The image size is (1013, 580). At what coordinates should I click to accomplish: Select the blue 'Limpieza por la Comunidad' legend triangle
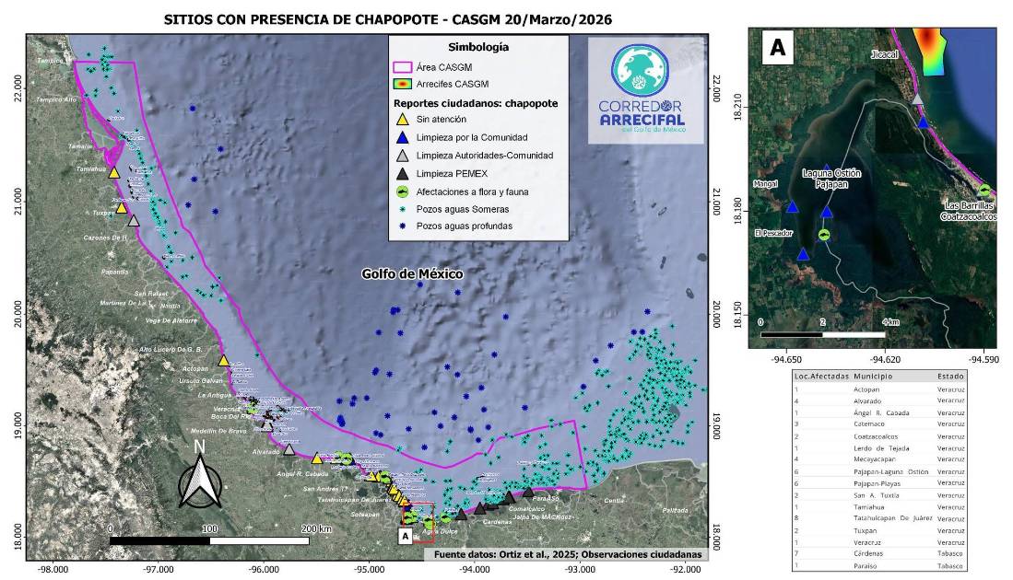click(402, 137)
